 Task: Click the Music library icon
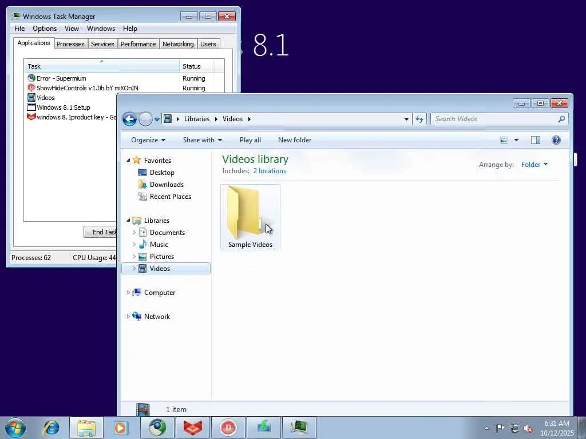pos(142,244)
